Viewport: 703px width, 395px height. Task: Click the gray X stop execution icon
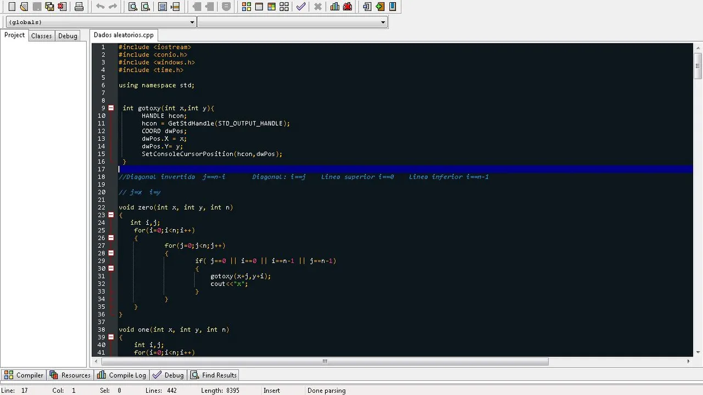coord(318,7)
